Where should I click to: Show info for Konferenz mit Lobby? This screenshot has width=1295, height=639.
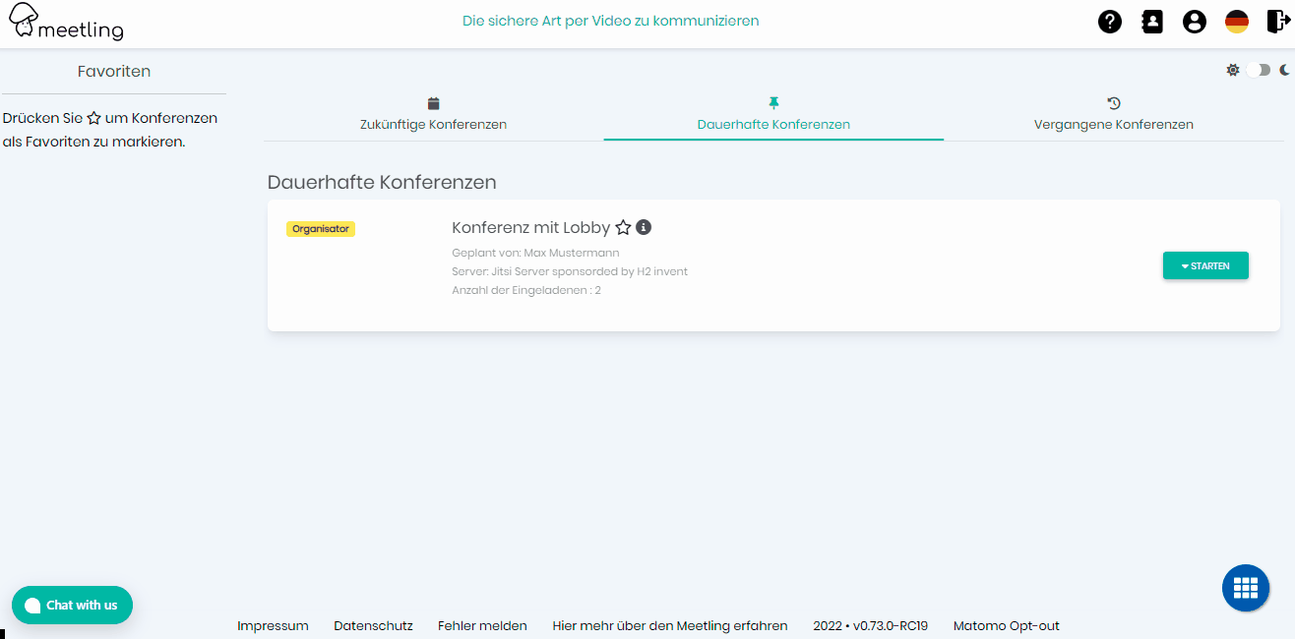(644, 227)
